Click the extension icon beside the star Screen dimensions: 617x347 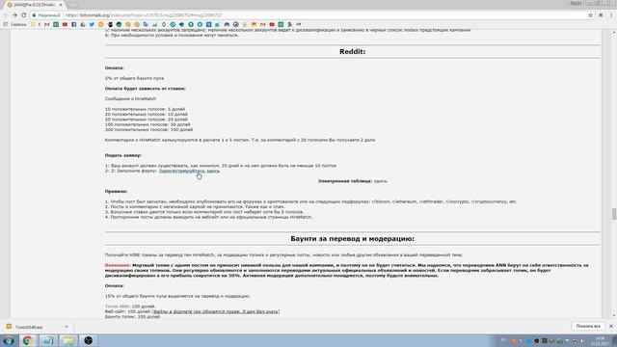[601, 15]
